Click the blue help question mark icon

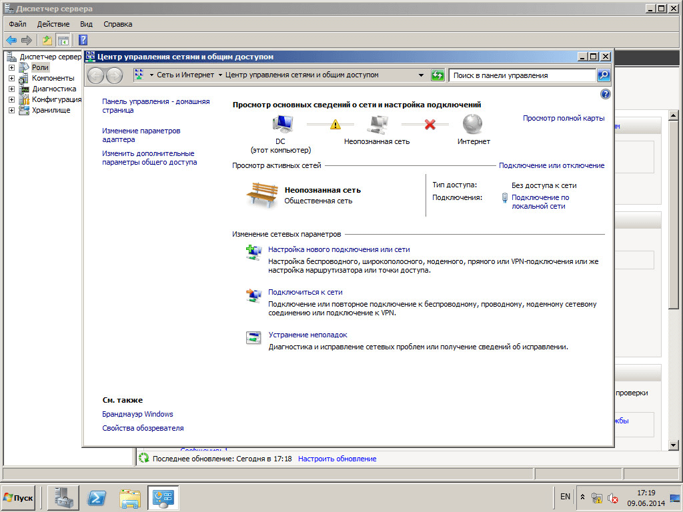(x=605, y=94)
